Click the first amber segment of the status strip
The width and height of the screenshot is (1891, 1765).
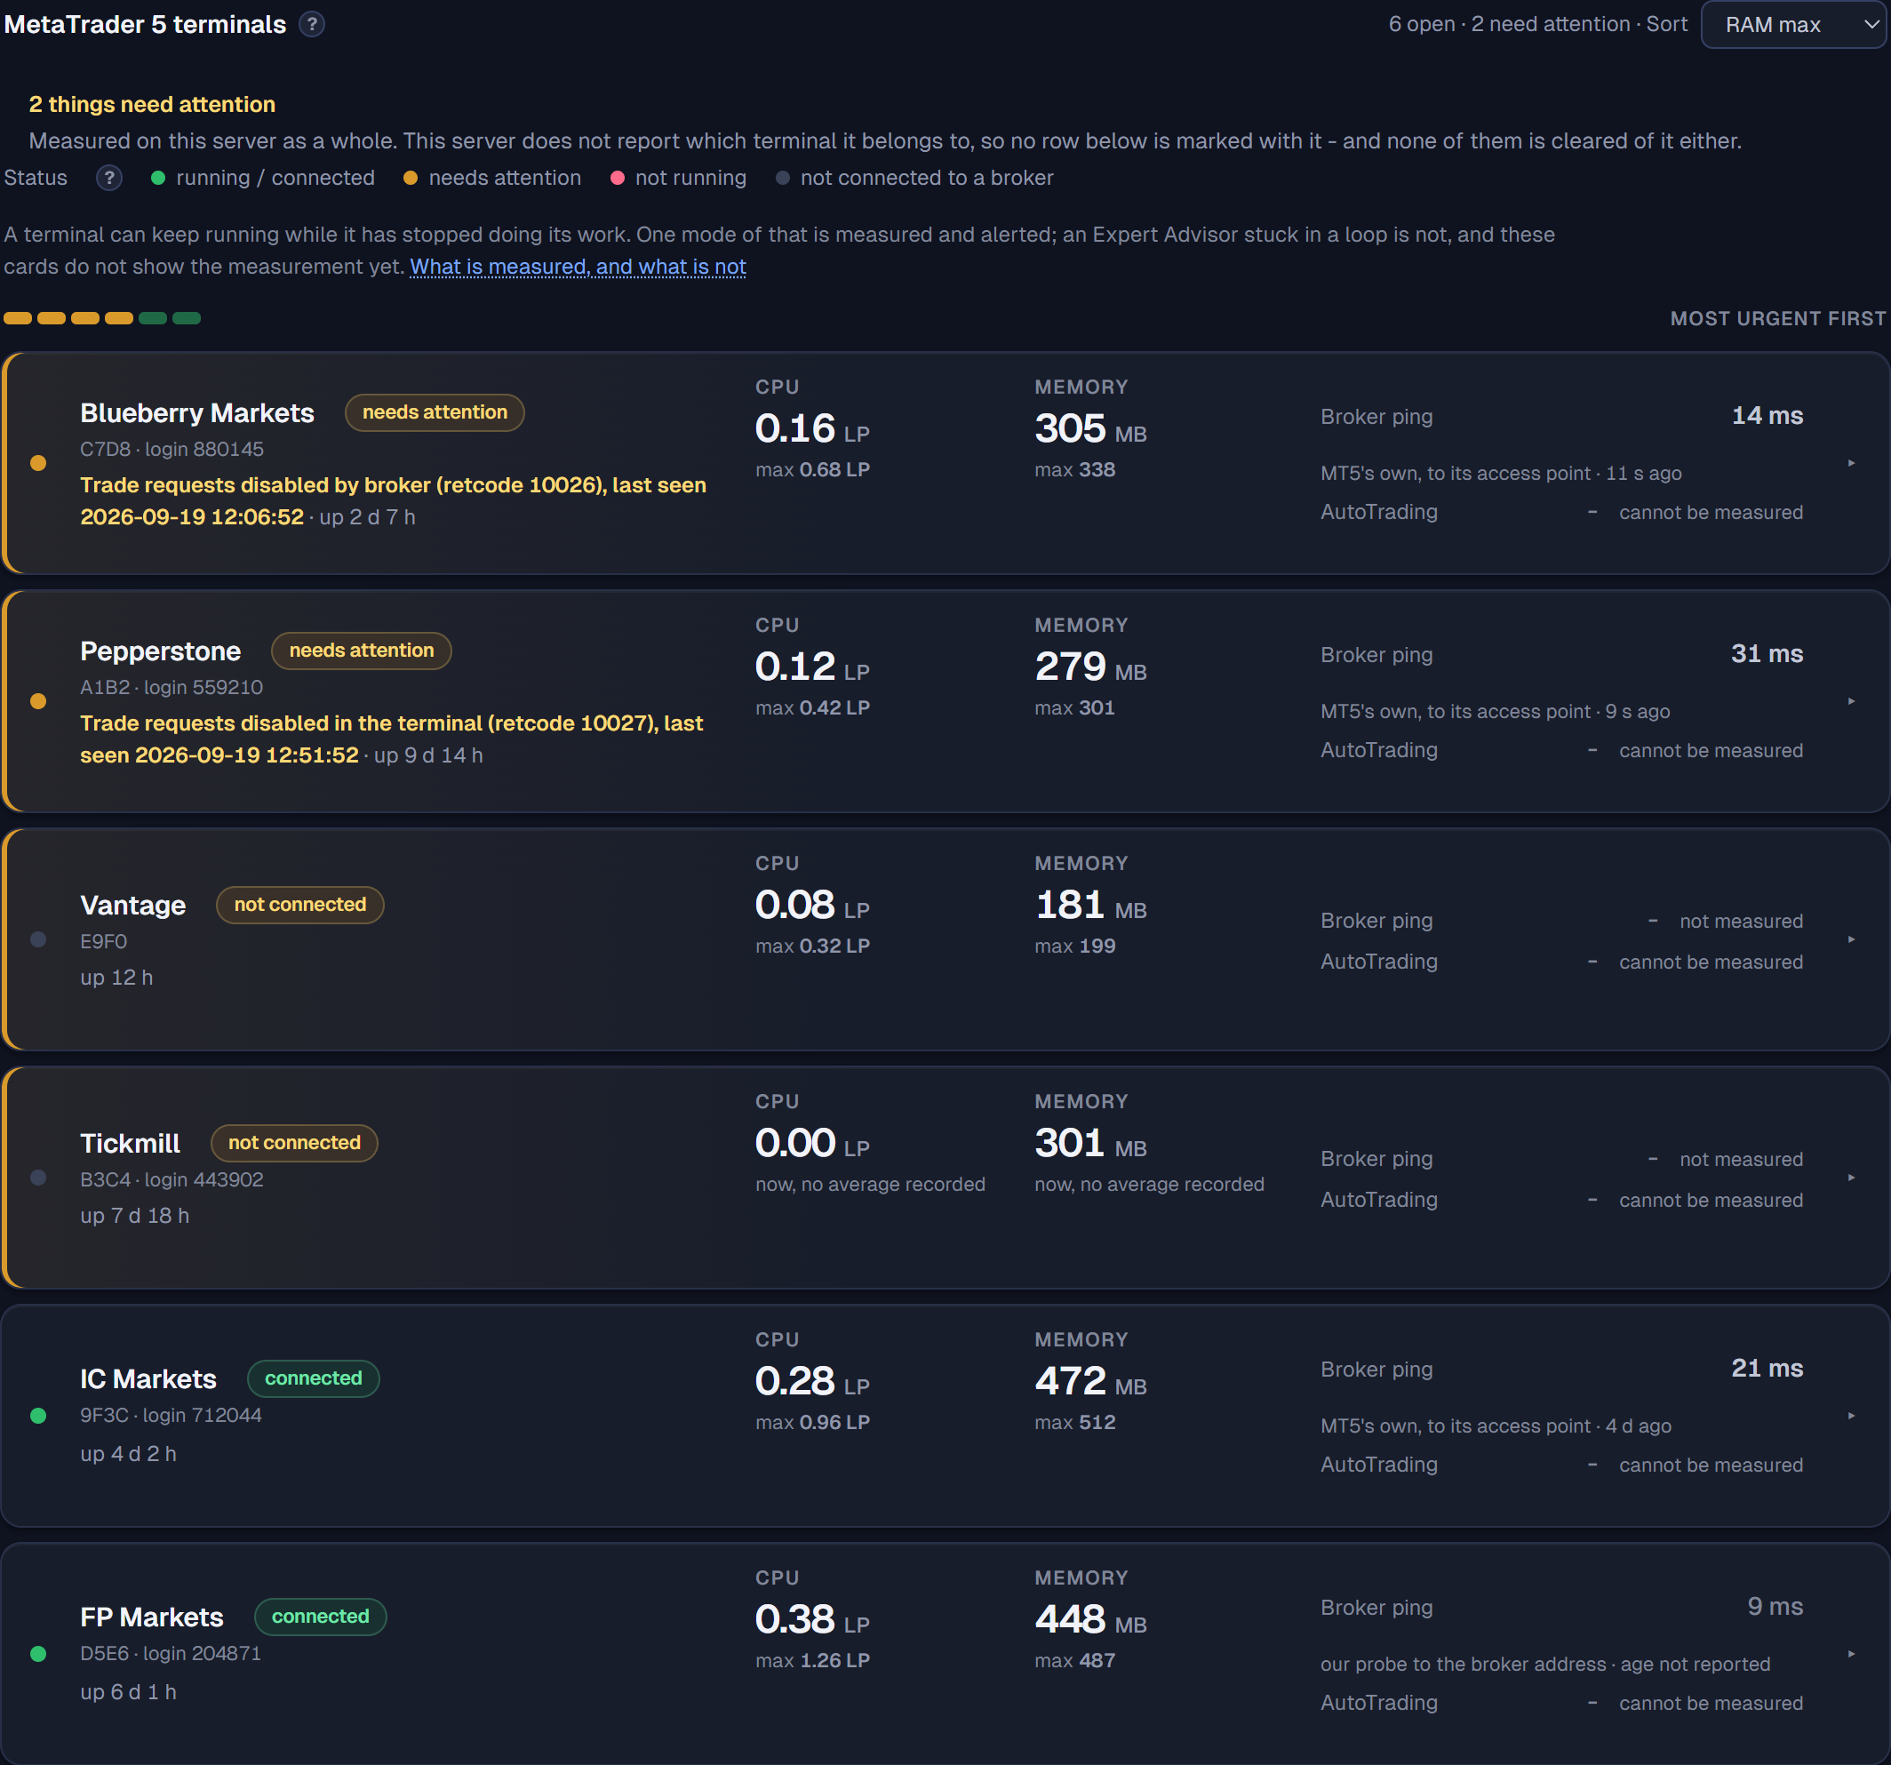coord(18,319)
